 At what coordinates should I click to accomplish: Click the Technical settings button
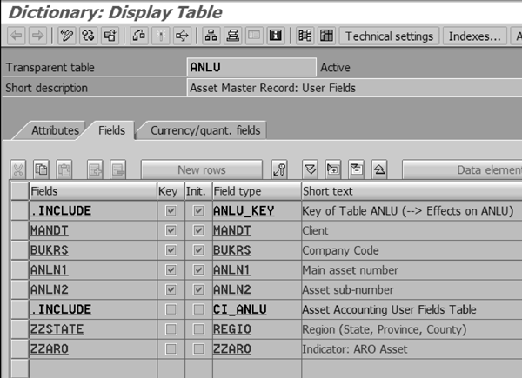pos(389,36)
